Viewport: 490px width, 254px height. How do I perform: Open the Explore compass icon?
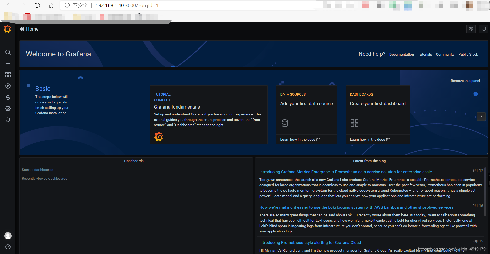click(x=8, y=86)
